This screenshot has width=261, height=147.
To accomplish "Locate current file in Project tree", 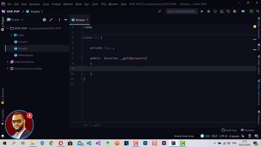I will pos(44,20).
